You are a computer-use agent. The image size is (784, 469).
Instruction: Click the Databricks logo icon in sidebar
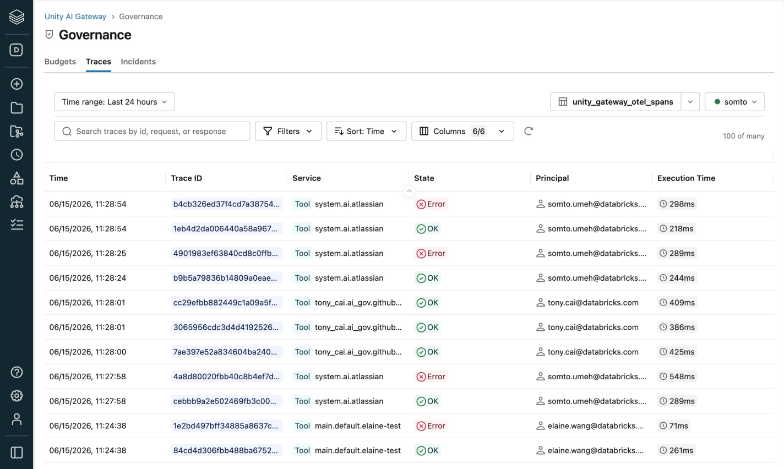tap(17, 17)
